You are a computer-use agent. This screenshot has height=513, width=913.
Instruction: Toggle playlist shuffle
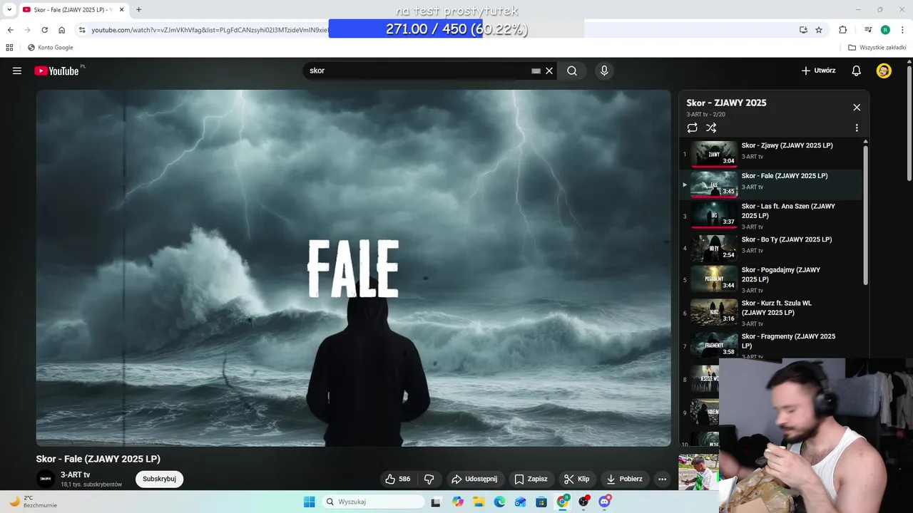click(711, 128)
